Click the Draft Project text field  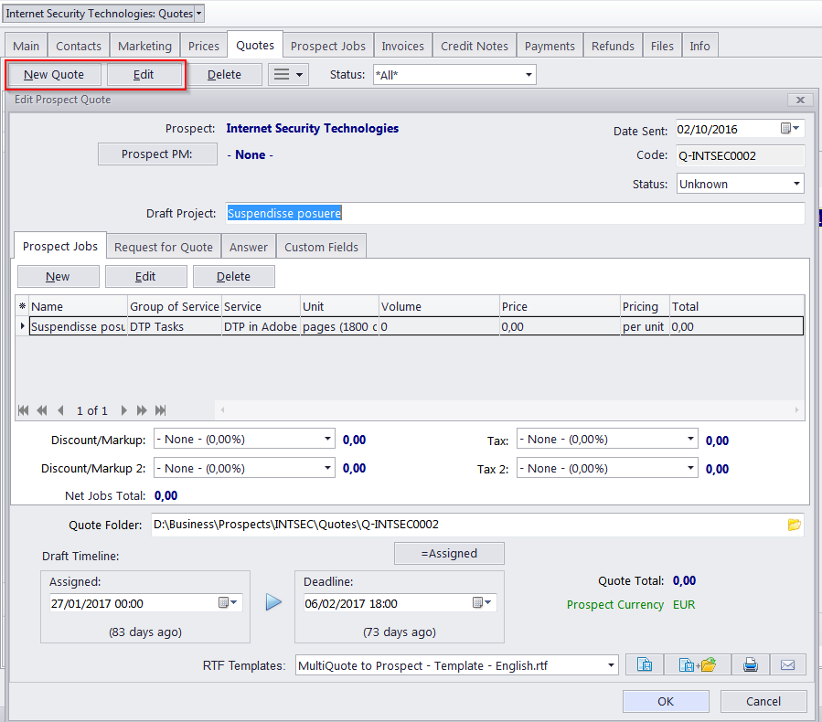(512, 214)
